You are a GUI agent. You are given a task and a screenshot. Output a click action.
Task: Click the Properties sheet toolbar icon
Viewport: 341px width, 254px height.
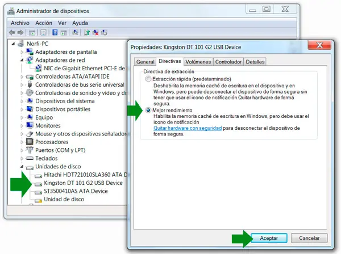[x=43, y=33]
